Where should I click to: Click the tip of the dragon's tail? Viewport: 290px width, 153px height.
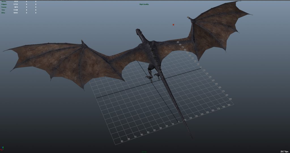pos(192,138)
